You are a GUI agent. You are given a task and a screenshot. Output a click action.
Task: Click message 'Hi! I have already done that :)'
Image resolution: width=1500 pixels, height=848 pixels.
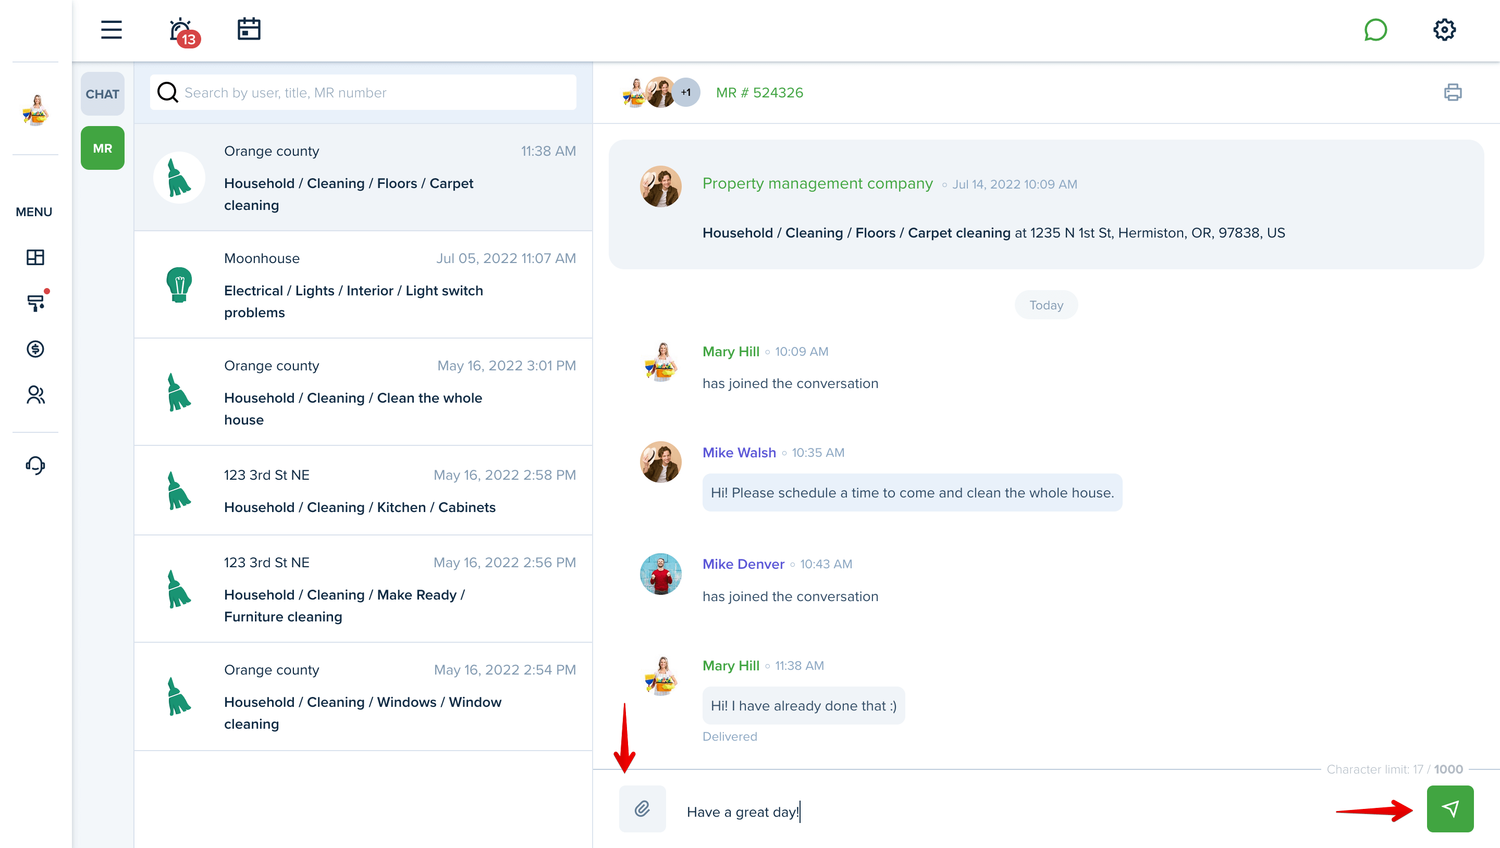803,705
